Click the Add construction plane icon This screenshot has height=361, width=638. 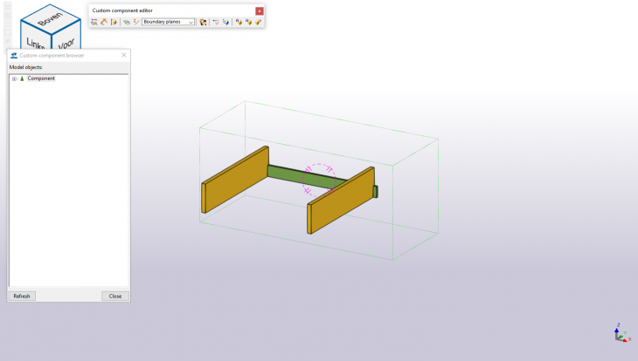[x=127, y=22]
